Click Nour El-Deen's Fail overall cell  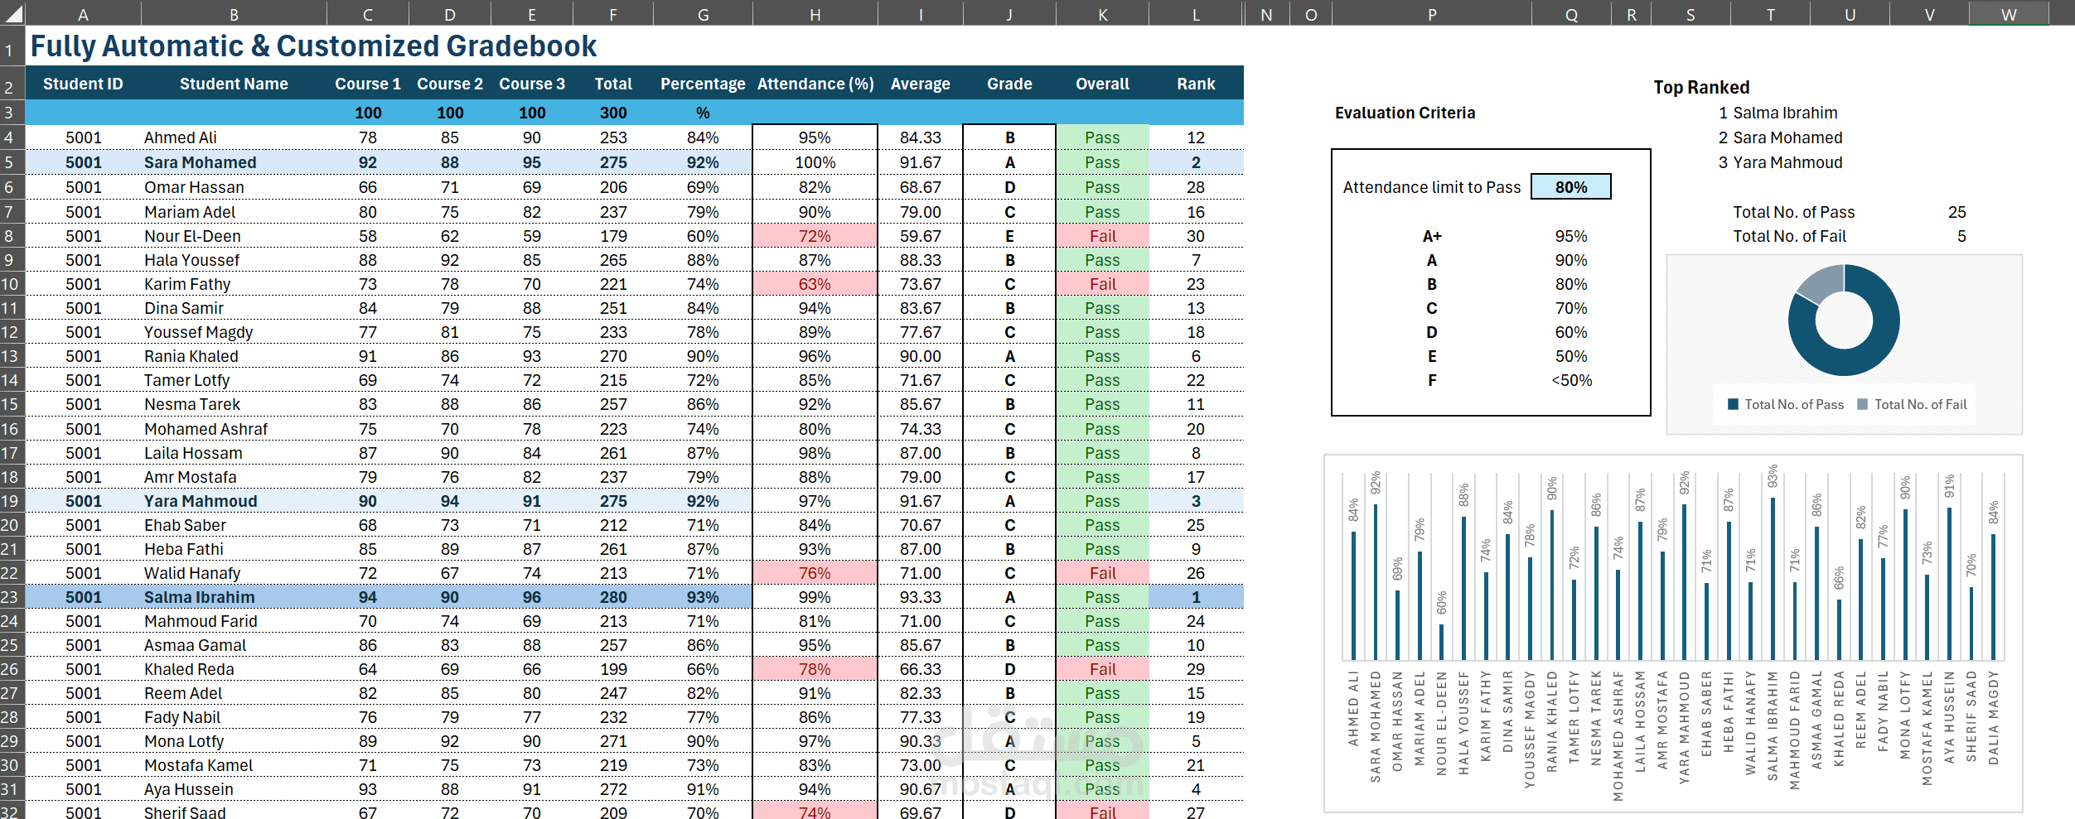click(x=1102, y=236)
